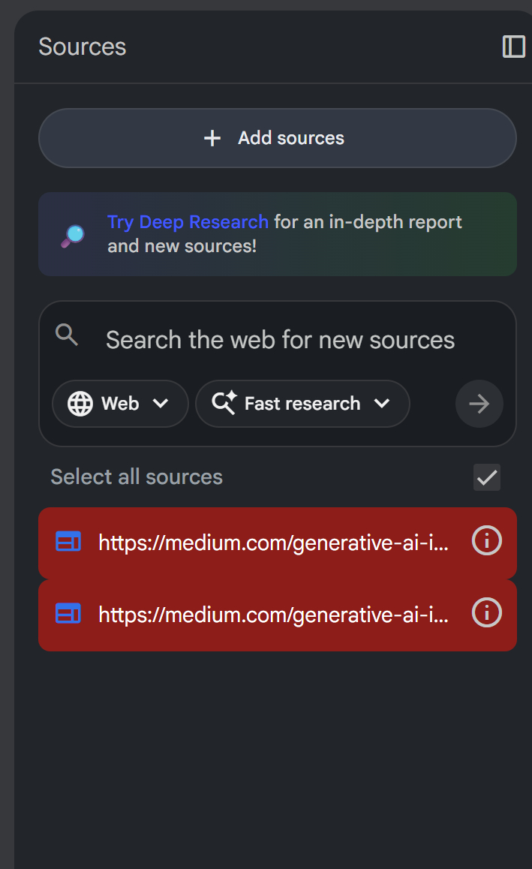Screen dimensions: 532x869
Task: Open the Try Deep Research link
Action: [x=188, y=222]
